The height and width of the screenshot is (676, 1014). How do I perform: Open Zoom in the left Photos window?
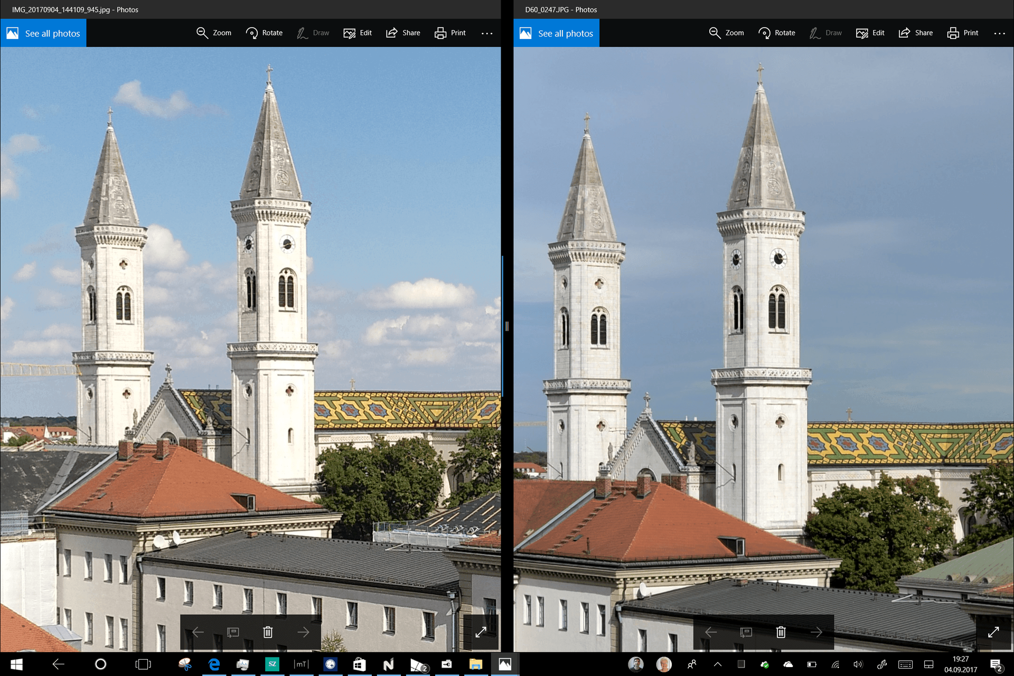(x=214, y=33)
